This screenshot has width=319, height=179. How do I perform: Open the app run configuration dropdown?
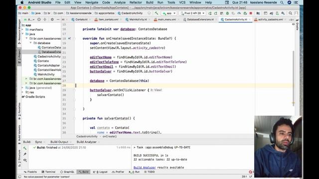point(169,13)
